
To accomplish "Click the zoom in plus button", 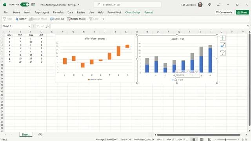I will (238, 139).
